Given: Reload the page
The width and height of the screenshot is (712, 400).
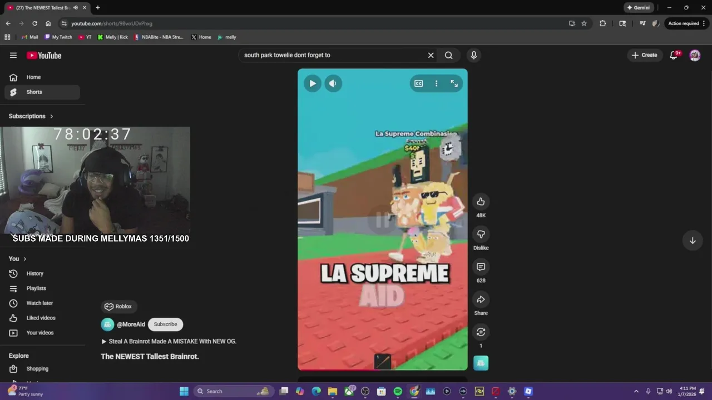Looking at the screenshot, I should (x=34, y=23).
